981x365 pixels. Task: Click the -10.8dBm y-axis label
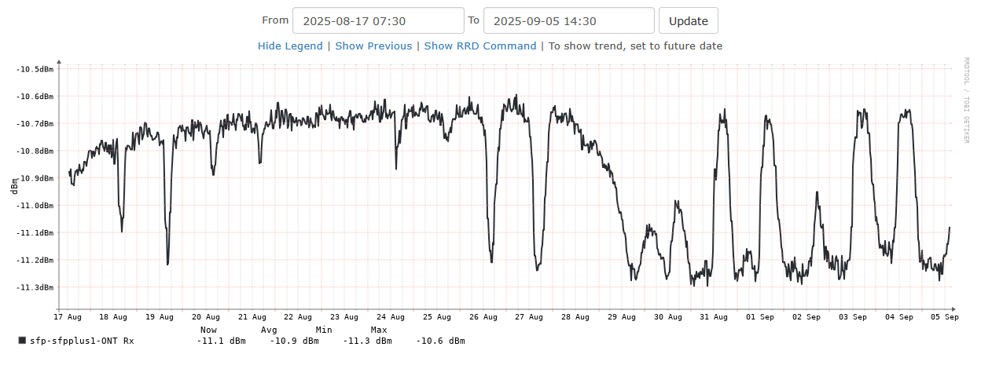pyautogui.click(x=35, y=151)
